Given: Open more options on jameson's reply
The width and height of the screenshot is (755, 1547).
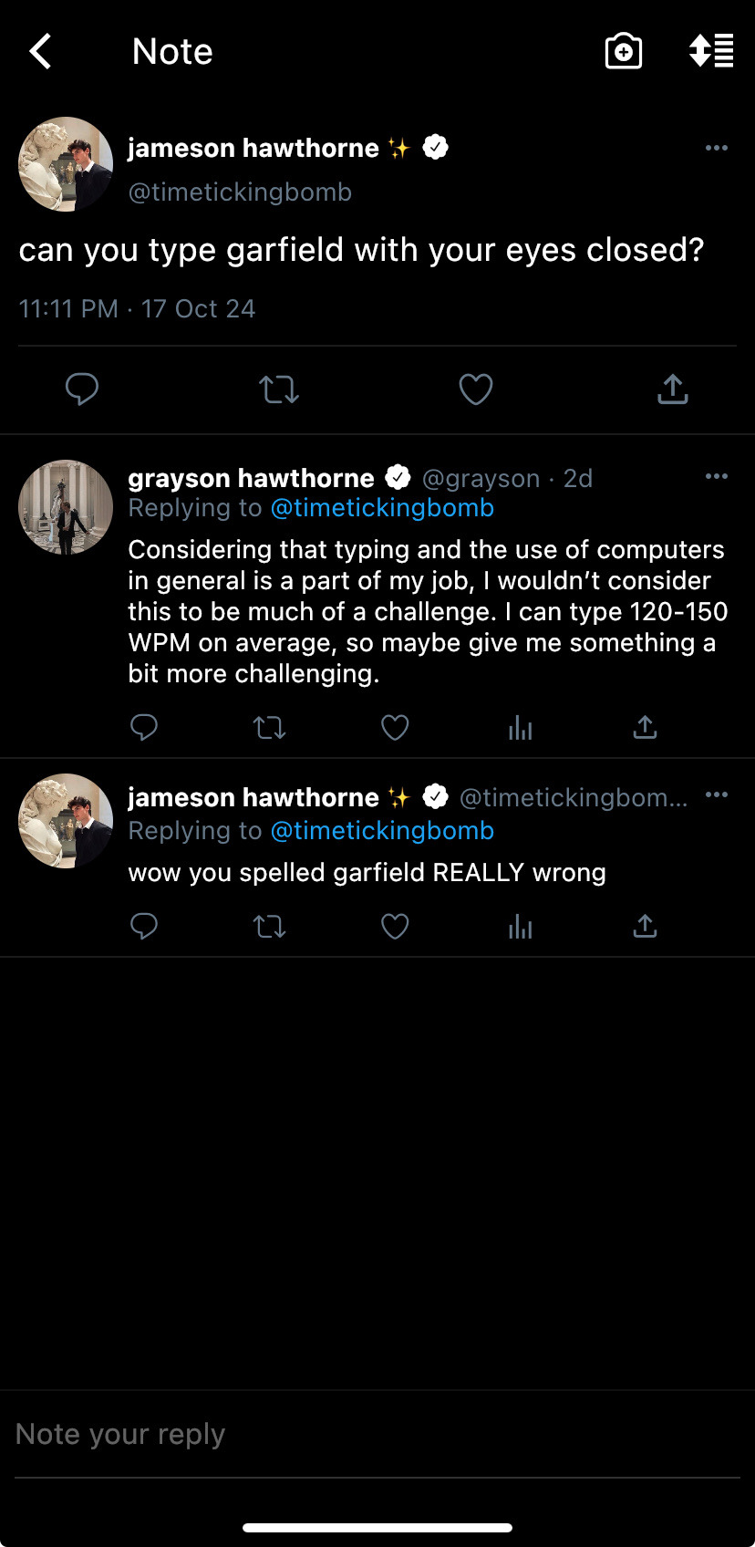Looking at the screenshot, I should (717, 795).
